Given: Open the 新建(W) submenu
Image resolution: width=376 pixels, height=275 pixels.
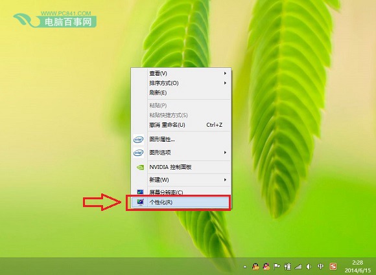Looking at the screenshot, I should click(181, 180).
